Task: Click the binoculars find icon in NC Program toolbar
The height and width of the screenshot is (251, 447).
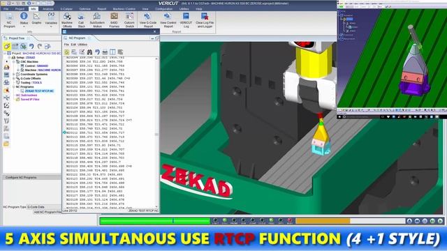Action: coord(89,52)
